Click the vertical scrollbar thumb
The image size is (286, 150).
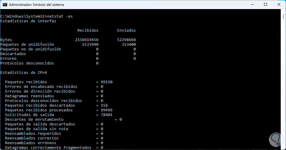(x=283, y=16)
